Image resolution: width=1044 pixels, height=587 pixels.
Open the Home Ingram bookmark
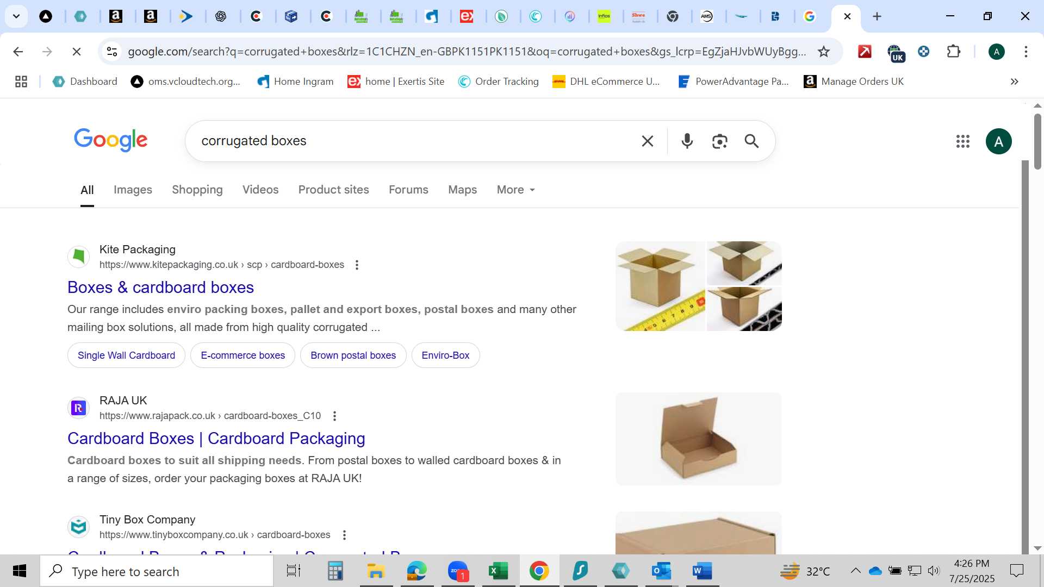click(296, 82)
